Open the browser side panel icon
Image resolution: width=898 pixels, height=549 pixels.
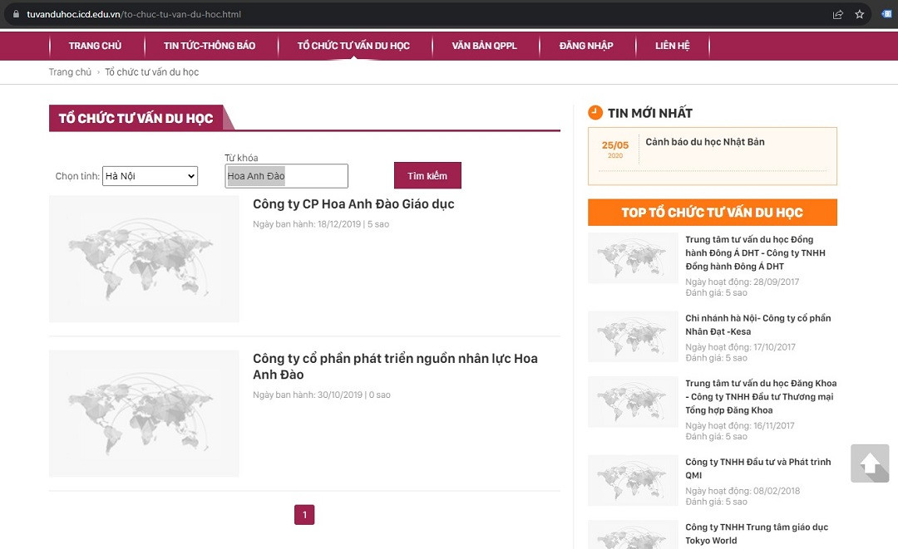pyautogui.click(x=887, y=14)
